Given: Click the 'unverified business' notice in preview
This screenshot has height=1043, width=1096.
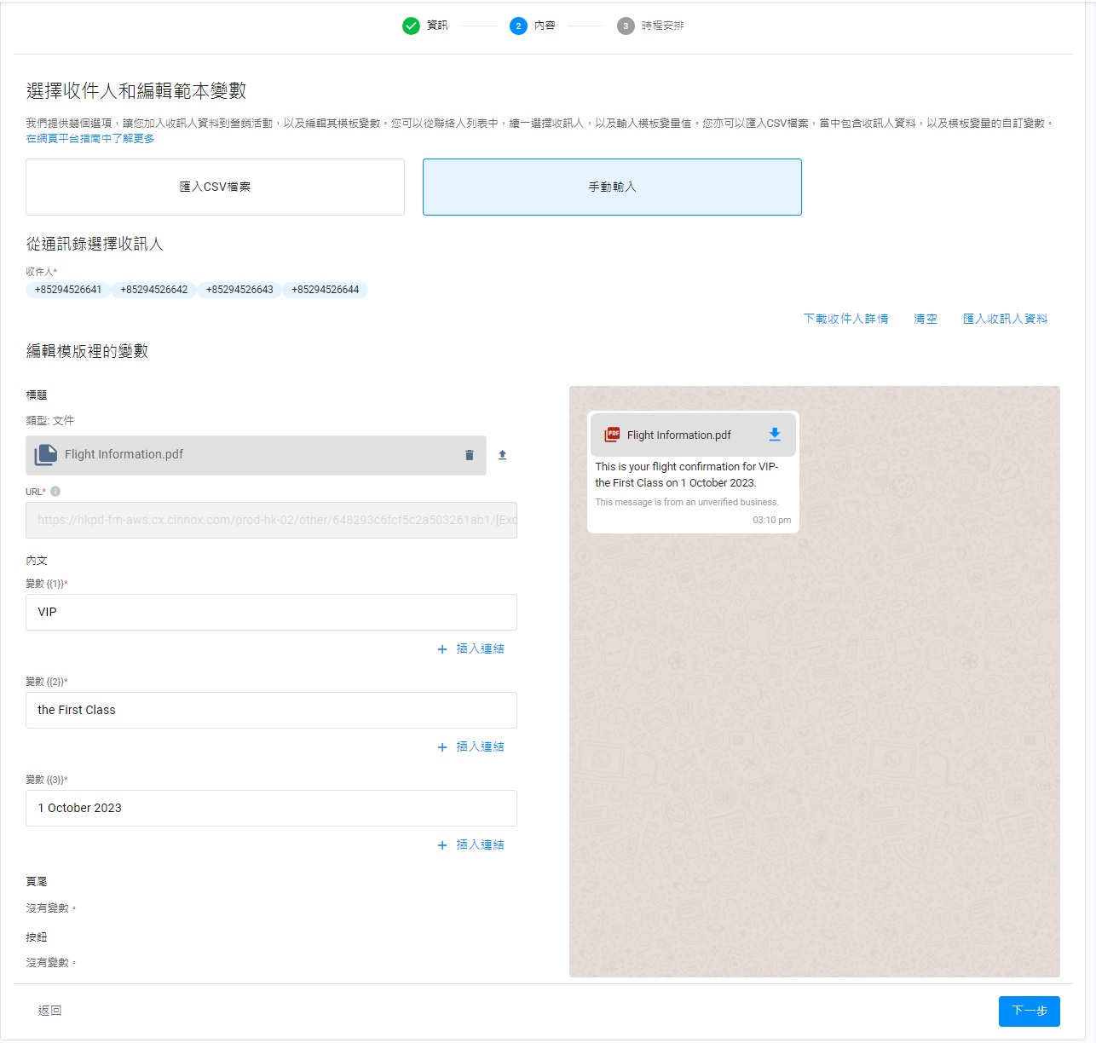Looking at the screenshot, I should coord(687,502).
